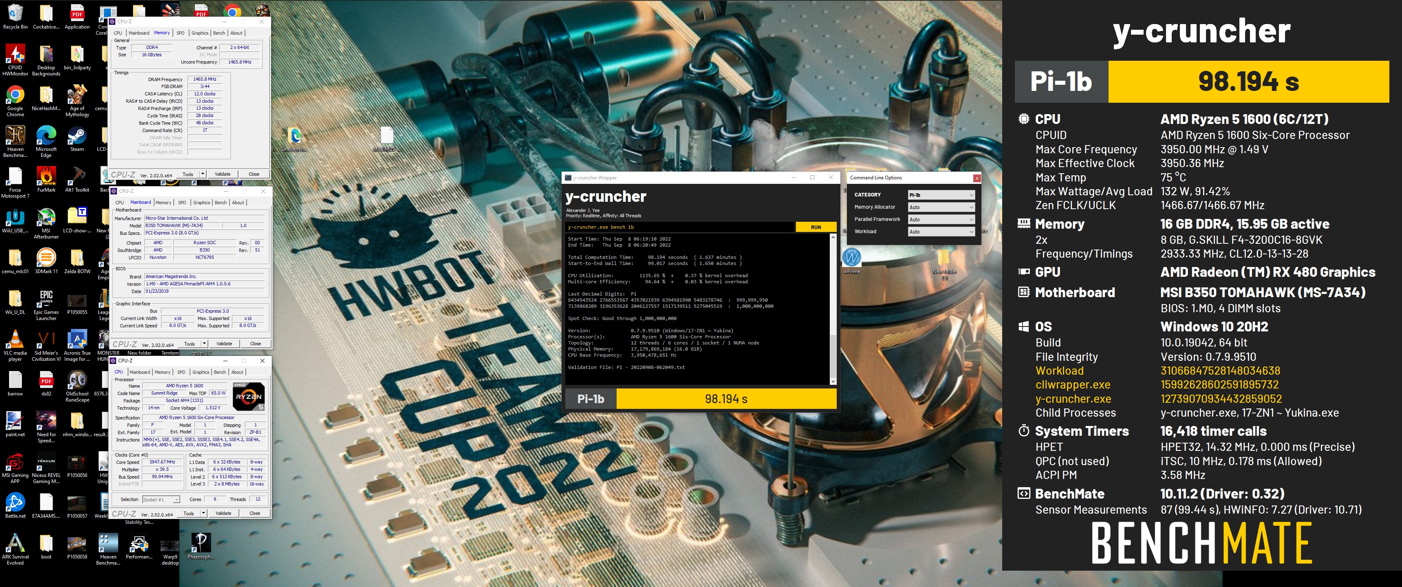Open VLC media player shortcut
Viewport: 1402px width, 587px height.
click(x=15, y=346)
